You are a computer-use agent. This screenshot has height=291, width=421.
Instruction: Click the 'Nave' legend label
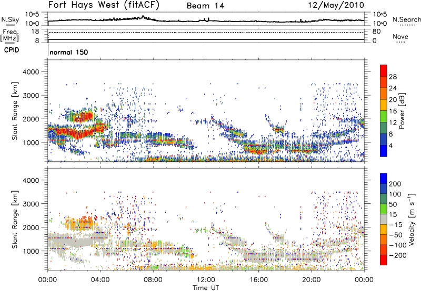tap(400, 36)
